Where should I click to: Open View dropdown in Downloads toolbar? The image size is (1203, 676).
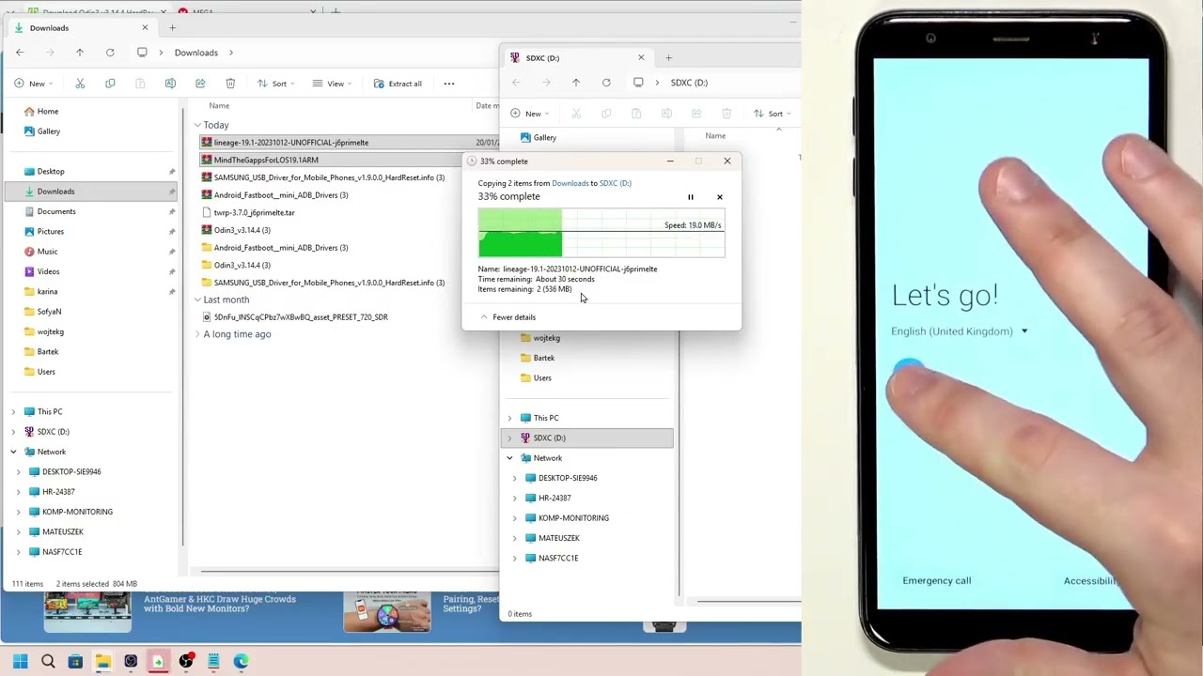[x=332, y=84]
